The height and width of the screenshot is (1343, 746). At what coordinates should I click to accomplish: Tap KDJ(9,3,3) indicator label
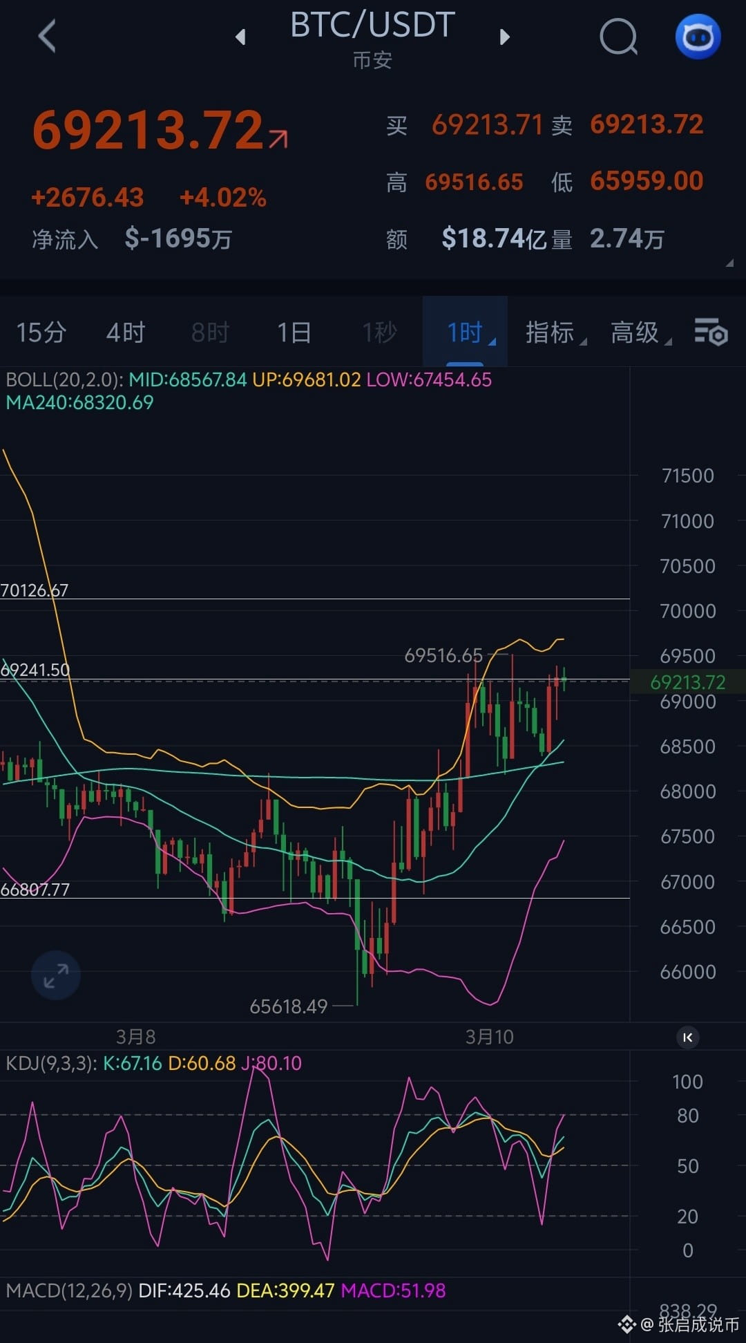point(52,1063)
